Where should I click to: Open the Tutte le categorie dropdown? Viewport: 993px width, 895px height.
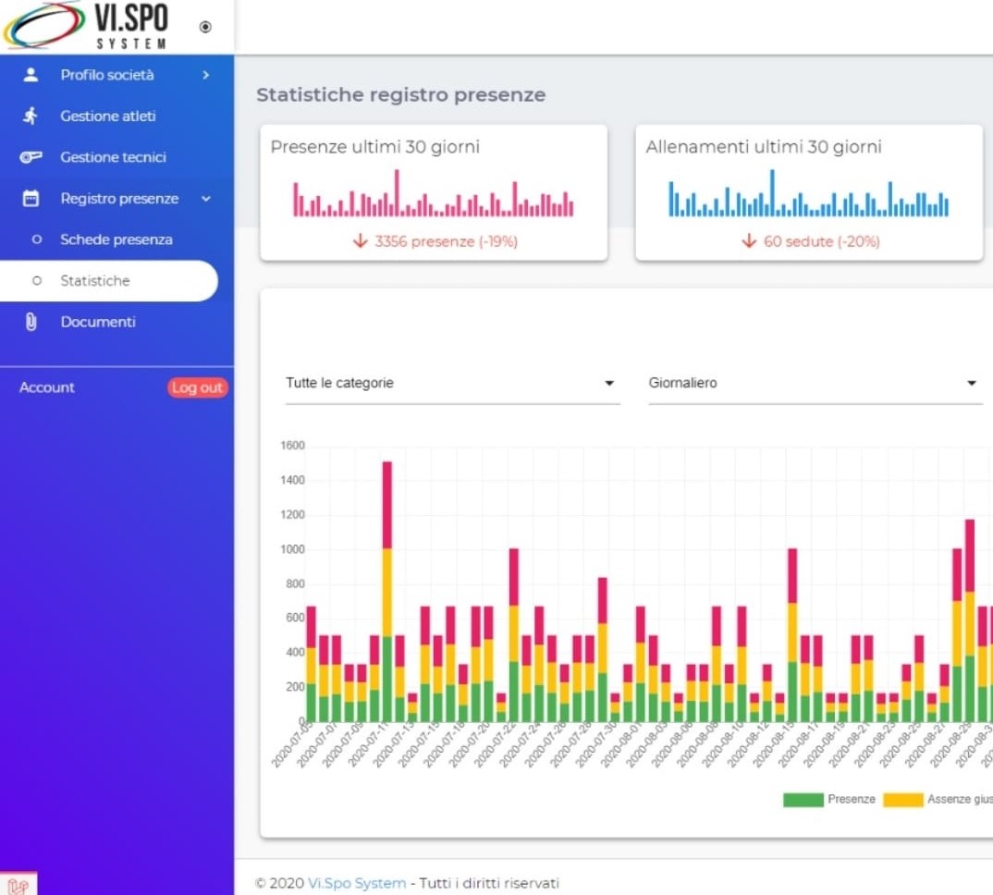coord(453,383)
